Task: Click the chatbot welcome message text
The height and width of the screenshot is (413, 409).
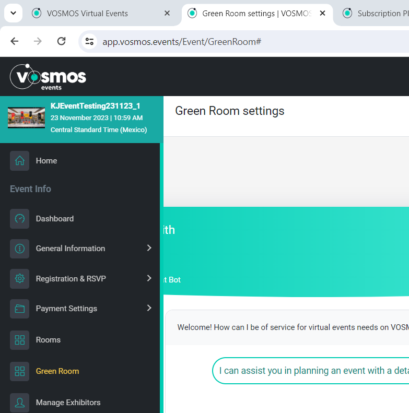Action: coord(293,327)
